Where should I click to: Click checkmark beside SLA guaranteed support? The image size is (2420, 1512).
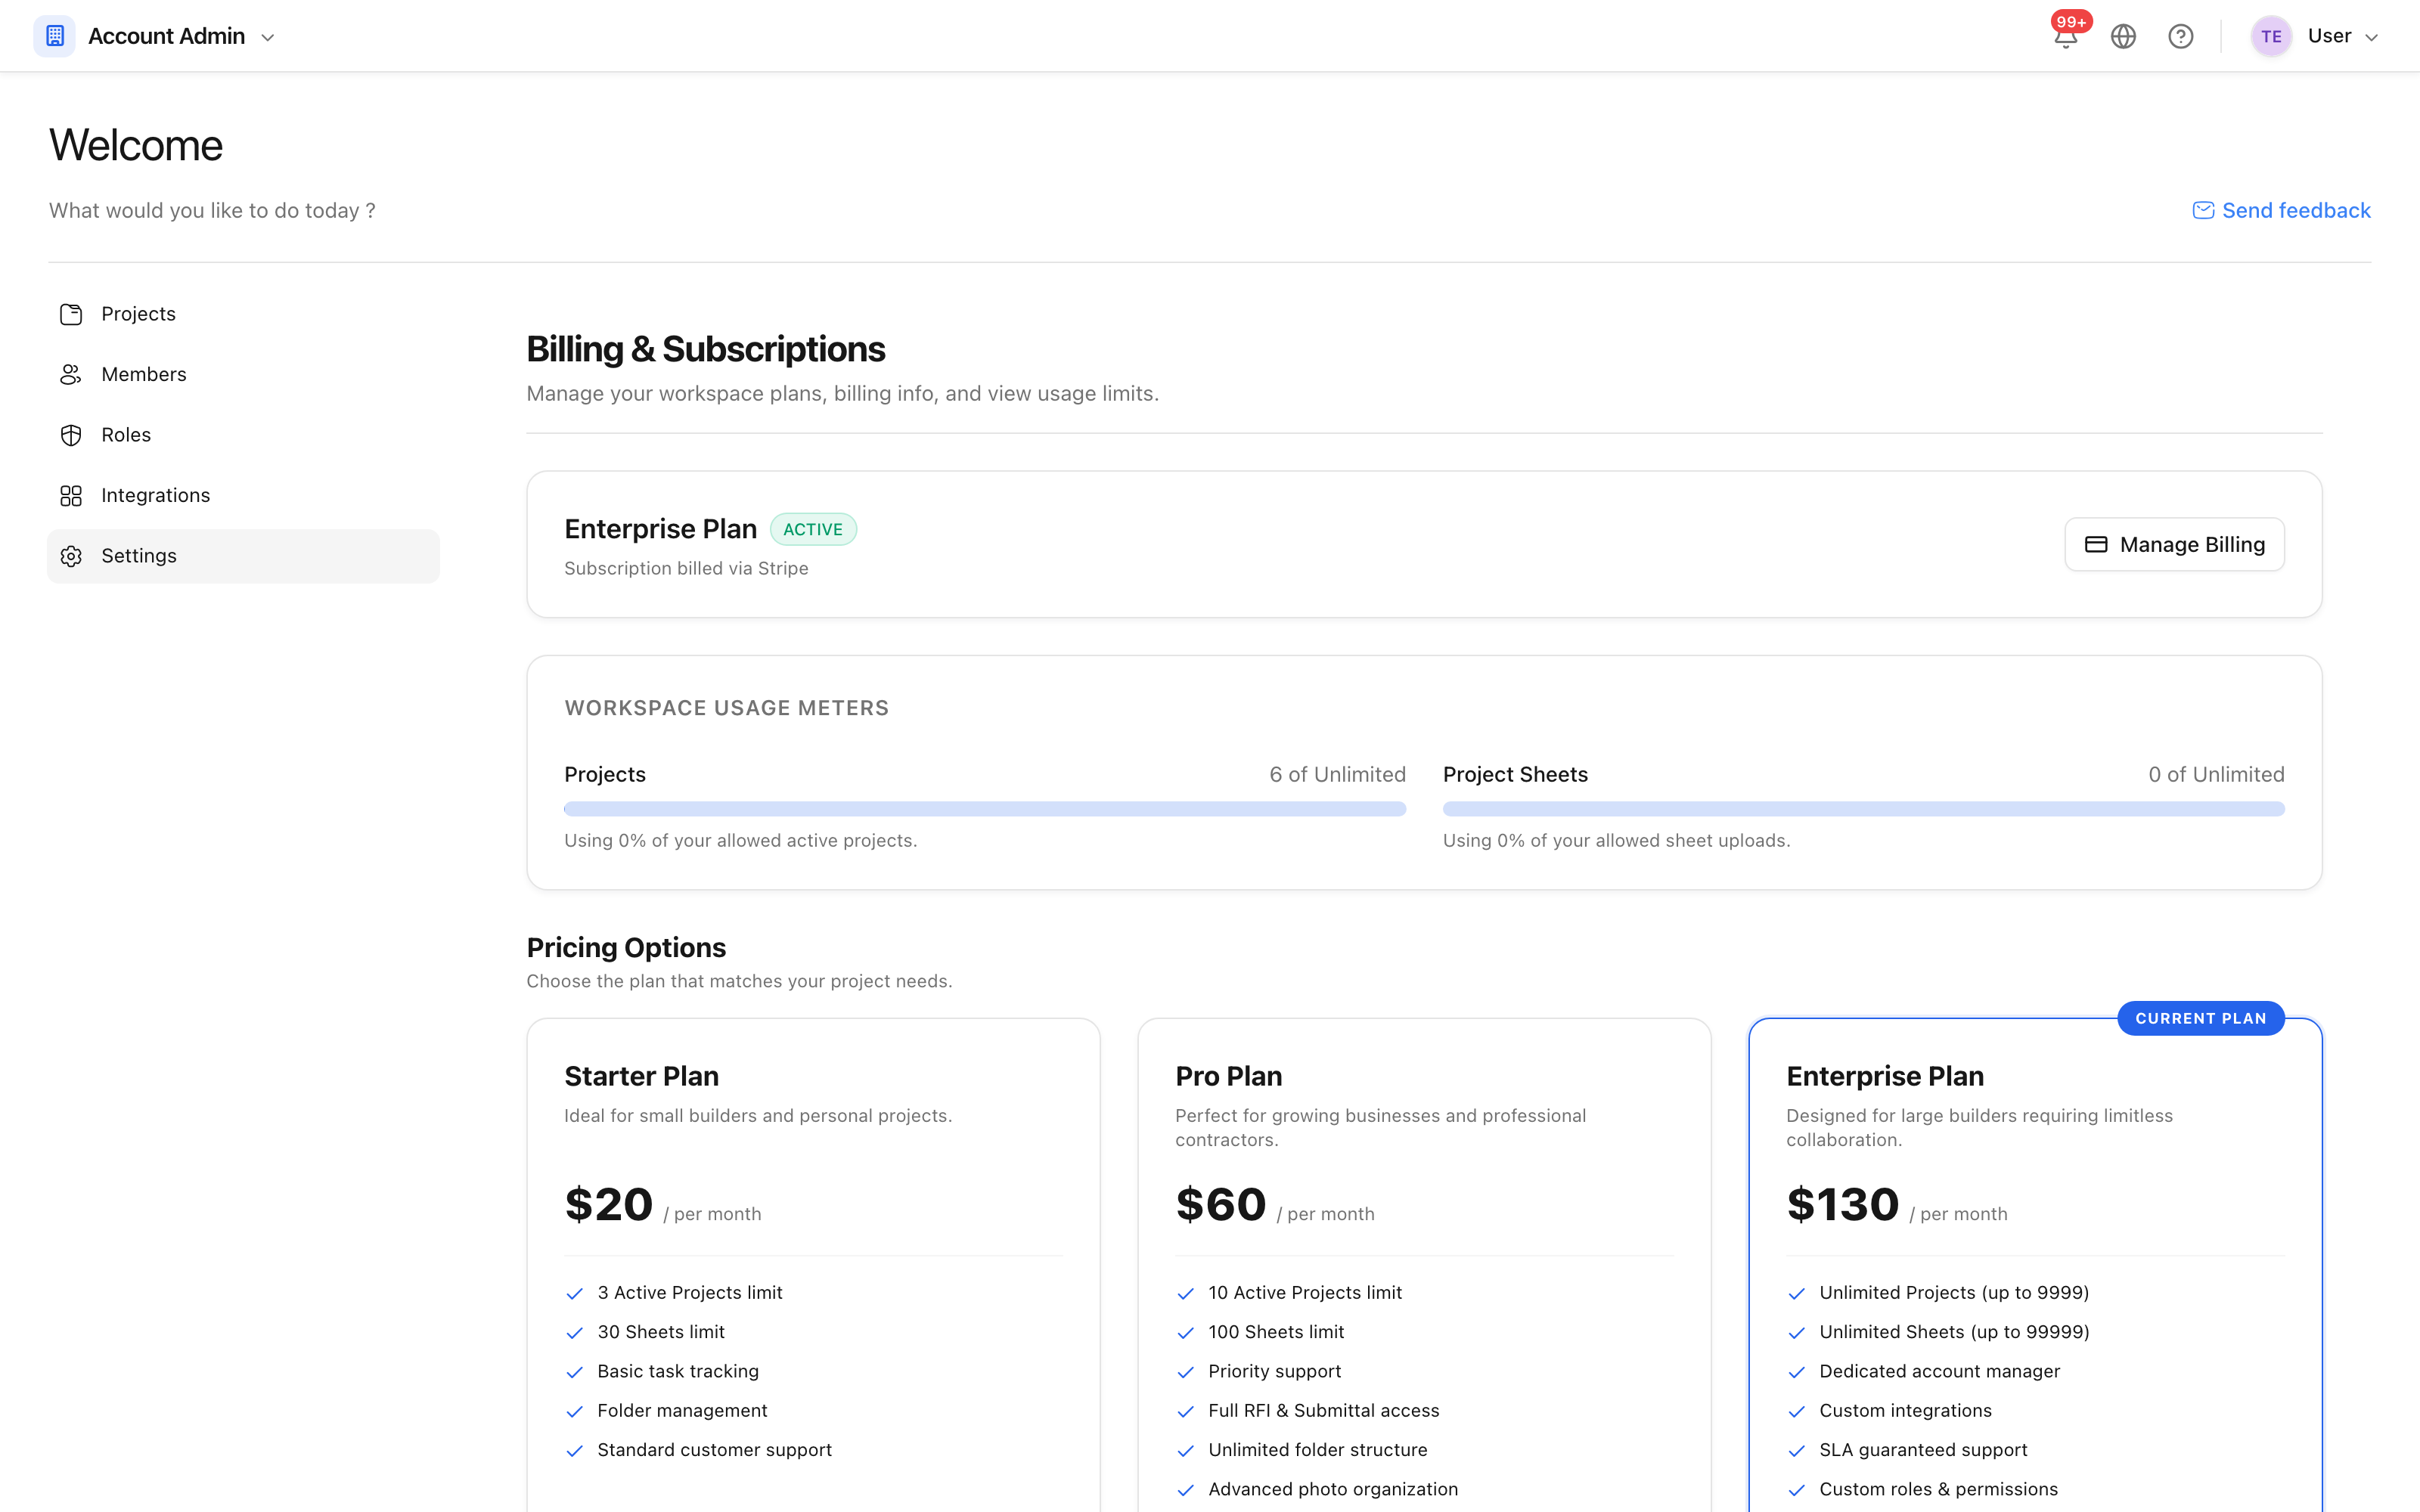1796,1451
